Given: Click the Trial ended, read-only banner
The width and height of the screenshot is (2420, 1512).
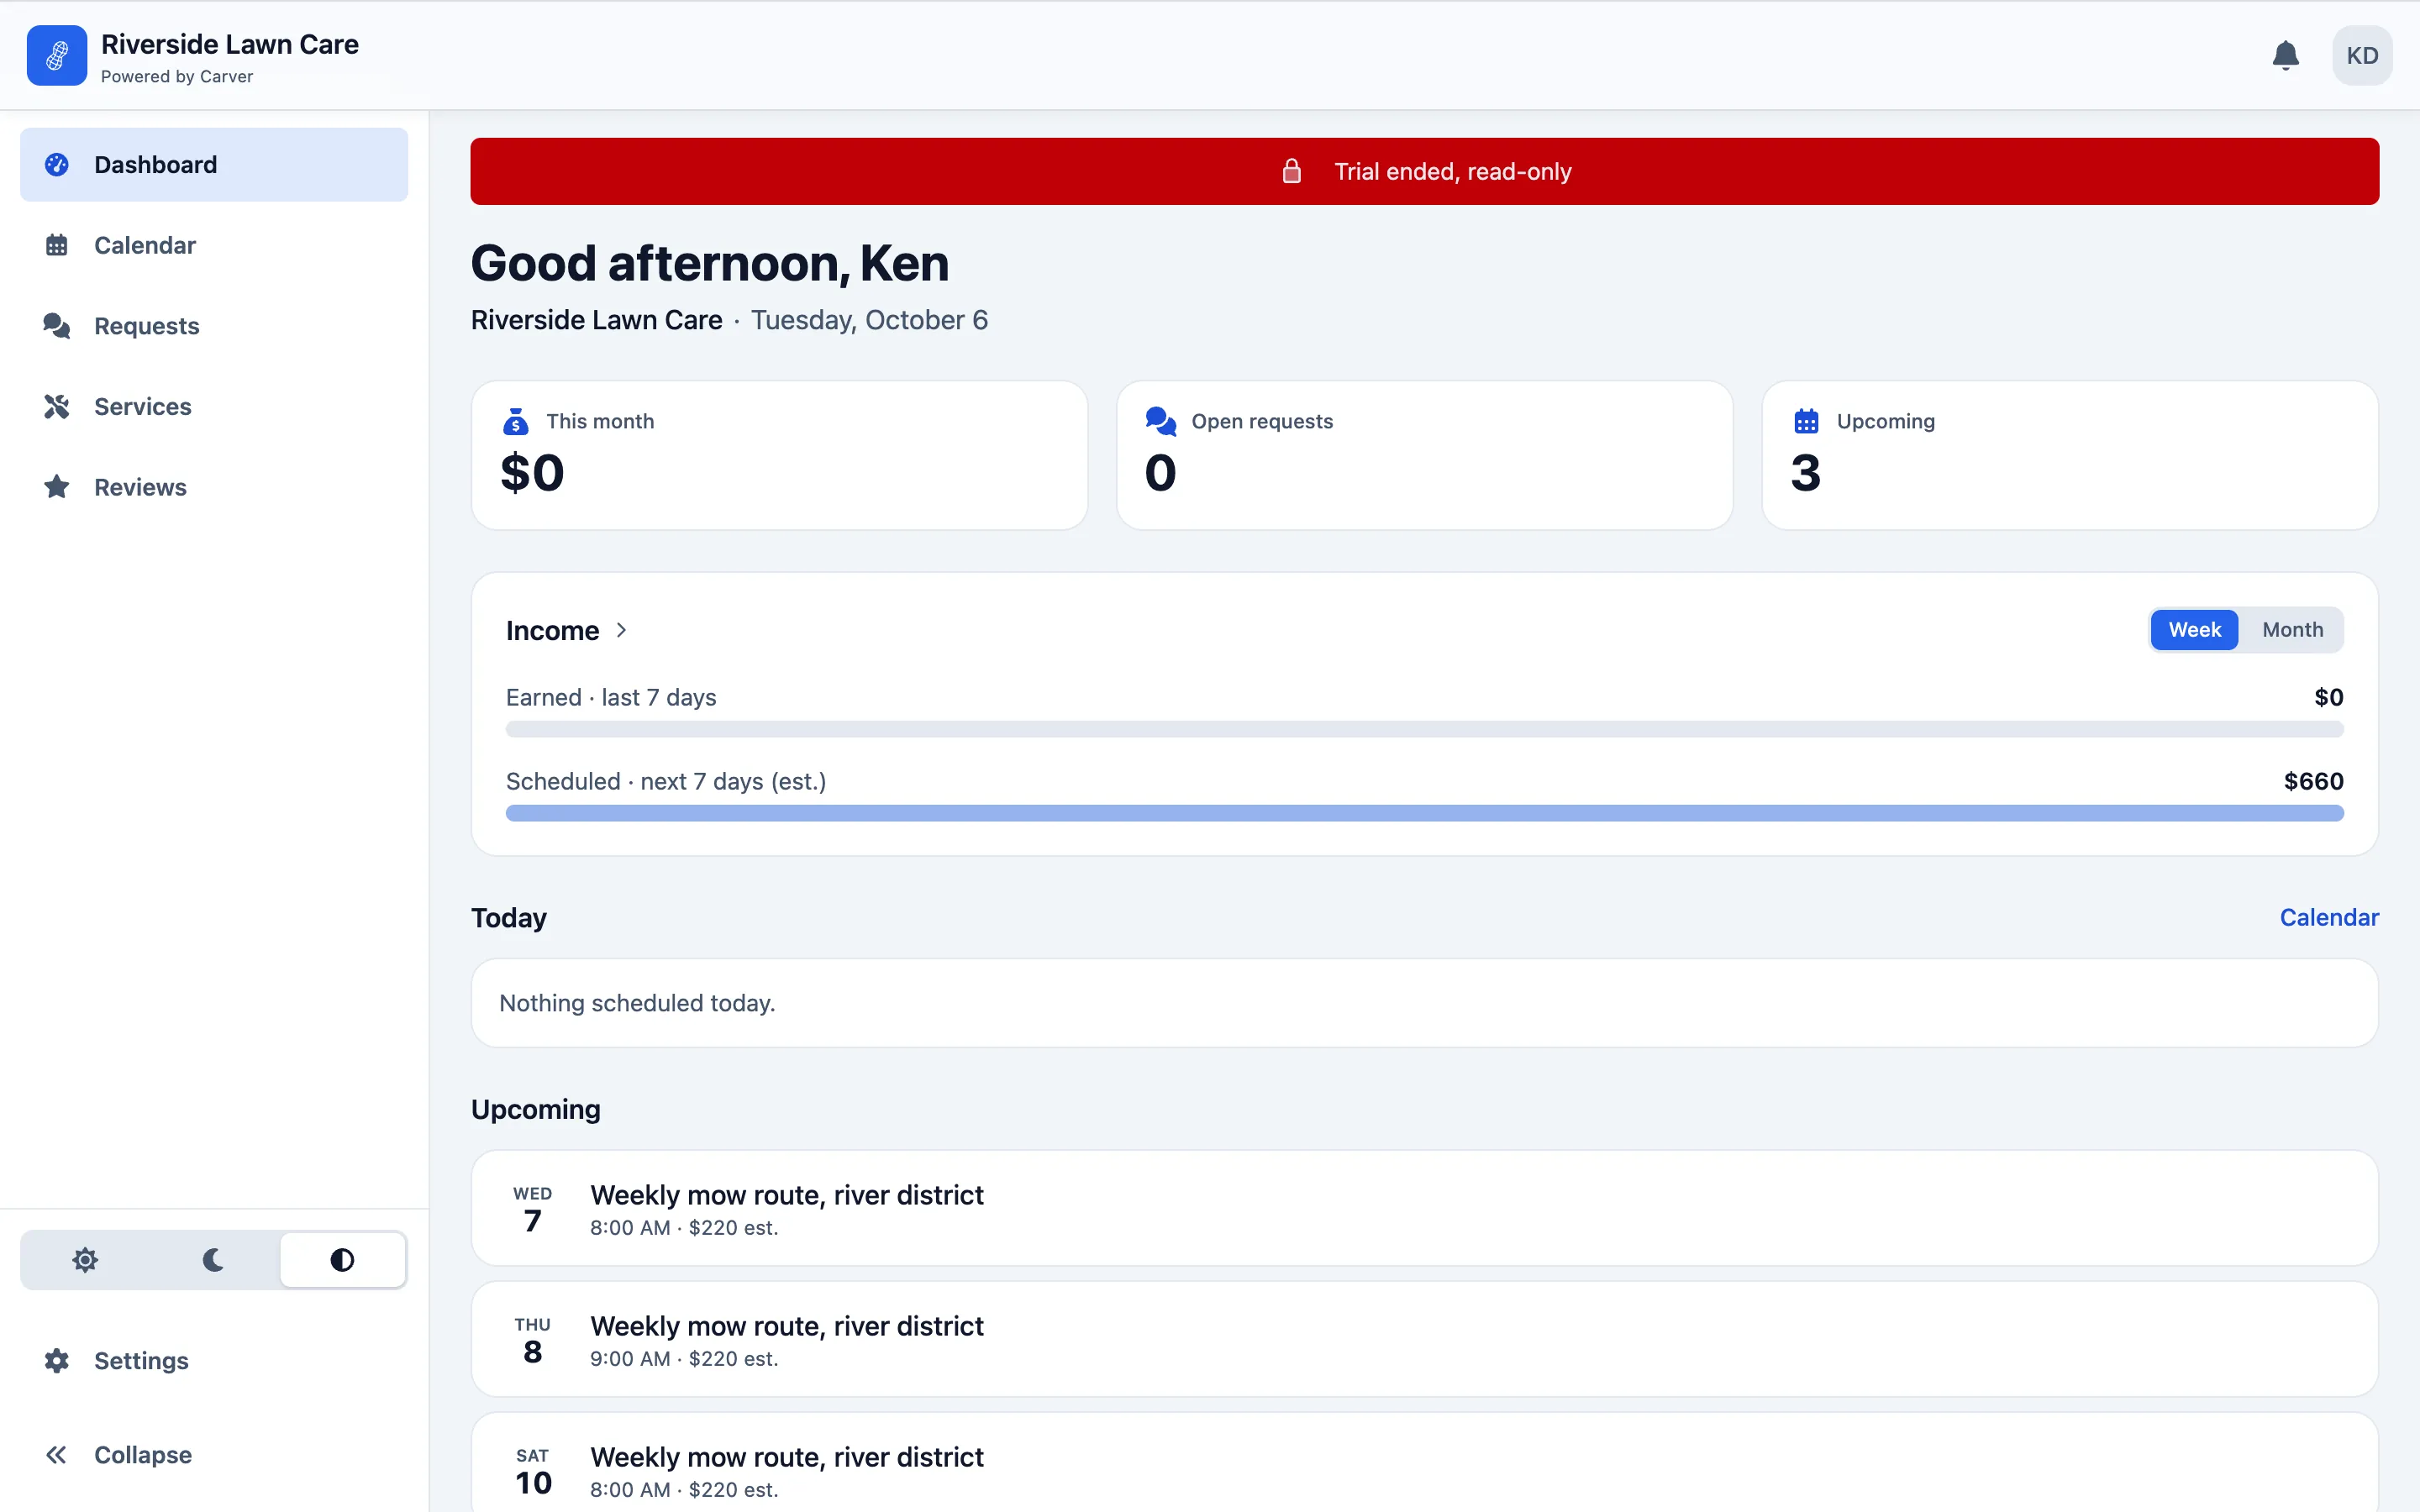Looking at the screenshot, I should [x=1425, y=171].
